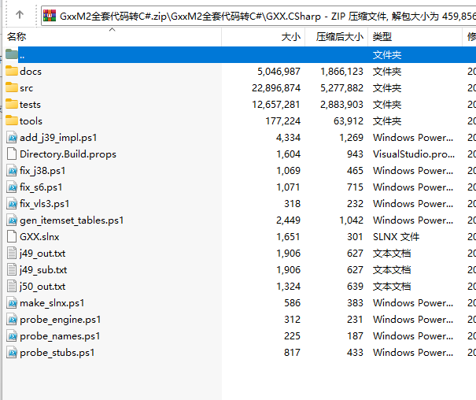This screenshot has width=476, height=400.
Task: Click the j49_out.txt text file icon
Action: (12, 253)
